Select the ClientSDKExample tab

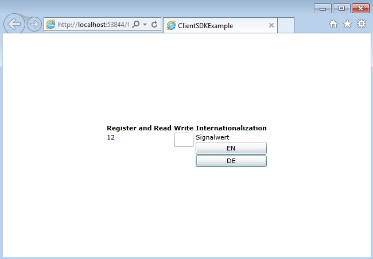click(x=212, y=26)
